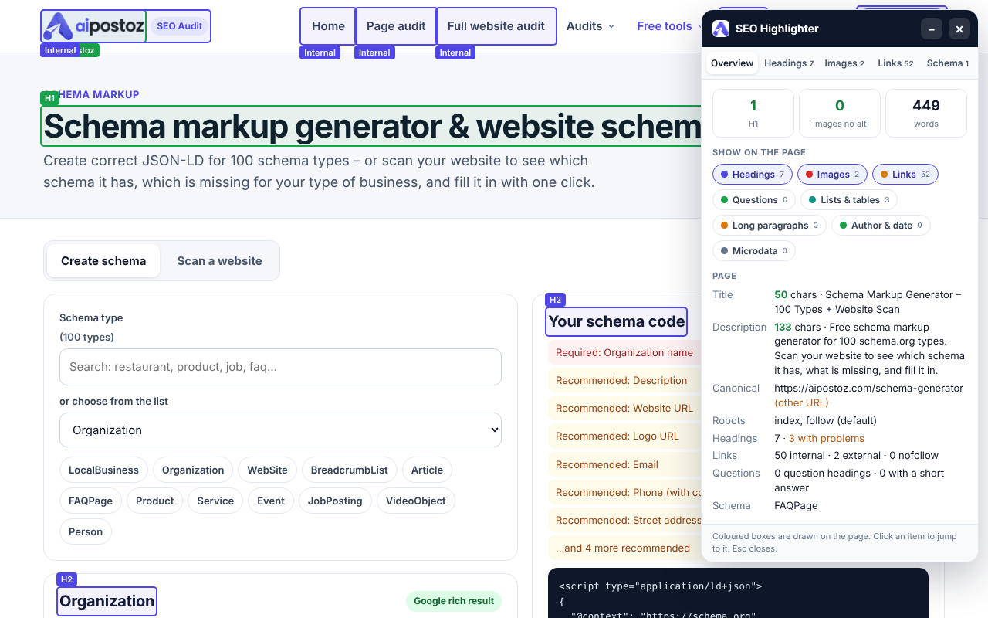Choose the Article schema chip
Viewport: 988px width, 618px height.
(x=427, y=470)
